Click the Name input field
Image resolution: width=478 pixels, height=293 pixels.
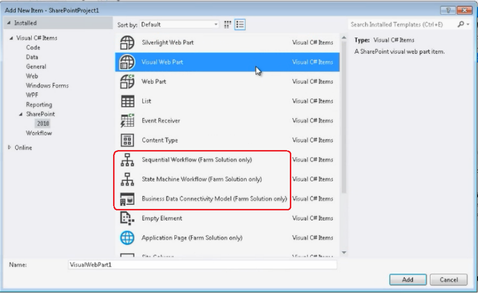click(202, 265)
